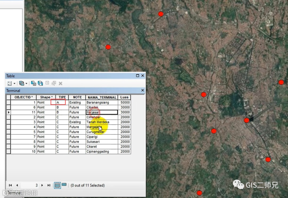This screenshot has width=288, height=198.
Task: Click the Margajaya cell
Action: [102, 127]
